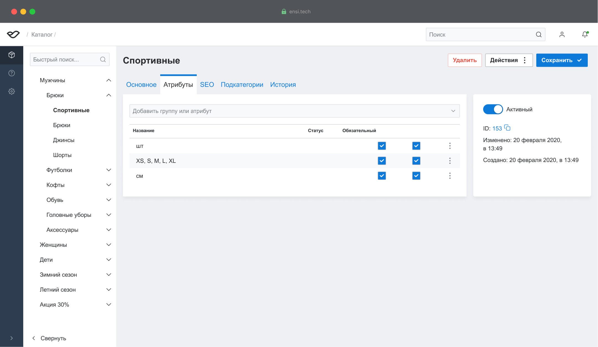The width and height of the screenshot is (598, 347).
Task: Open Добавить группу или атрибут dropdown
Action: click(x=294, y=111)
